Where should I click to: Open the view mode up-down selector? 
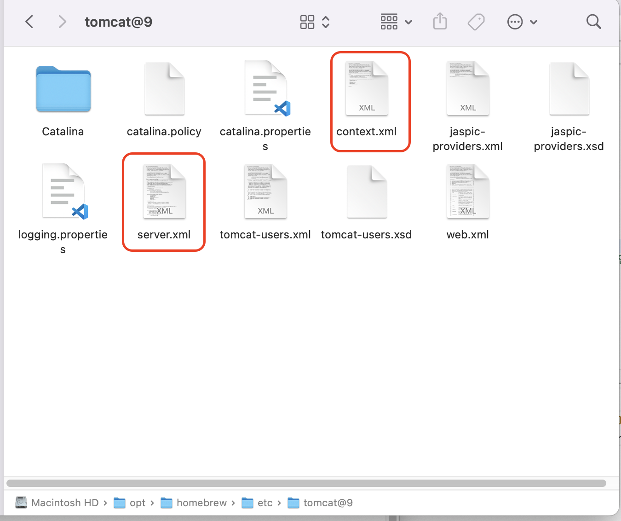click(326, 22)
